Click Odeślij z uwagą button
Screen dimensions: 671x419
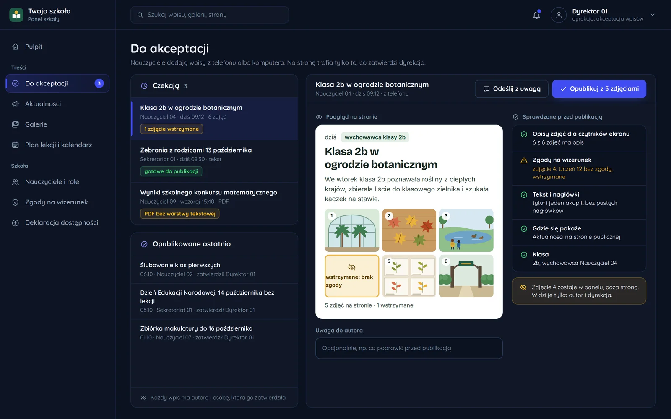click(512, 89)
